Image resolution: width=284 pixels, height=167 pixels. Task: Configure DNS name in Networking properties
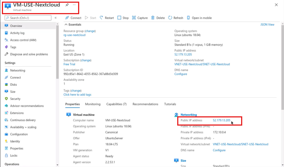(219, 150)
